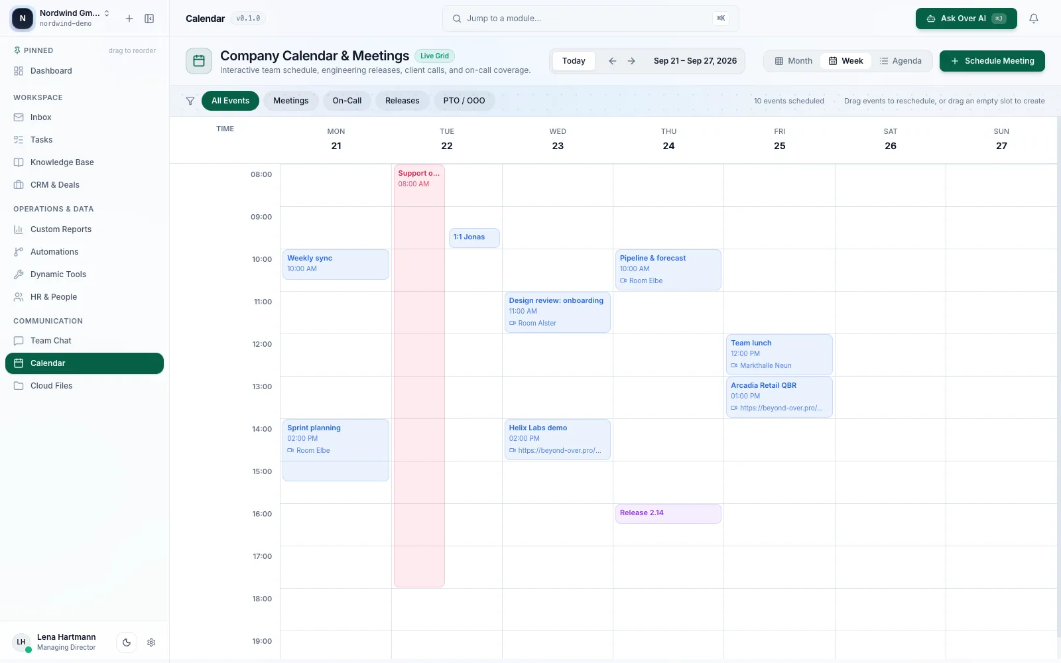This screenshot has height=663, width=1061.
Task: Open Automations module
Action: [x=84, y=252]
